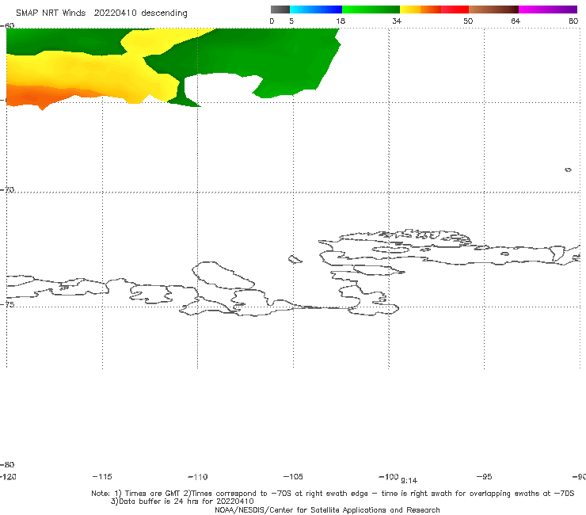Screen dimensions: 586x515
Task: Click the color bar label '5'
Action: coord(291,21)
